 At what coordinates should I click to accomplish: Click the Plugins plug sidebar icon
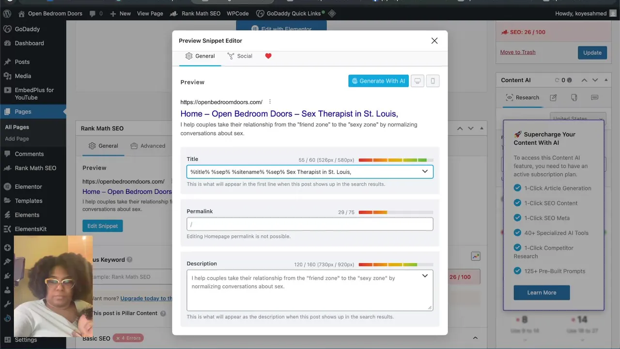[7, 276]
